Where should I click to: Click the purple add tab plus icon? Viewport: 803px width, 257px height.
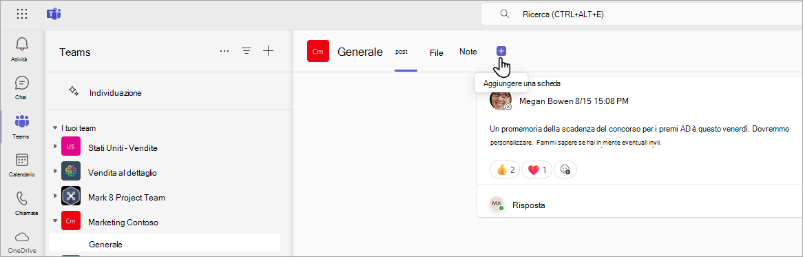[x=501, y=51]
